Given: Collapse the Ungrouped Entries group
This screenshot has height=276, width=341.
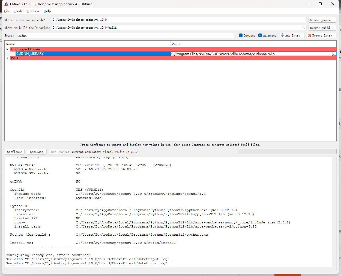Looking at the screenshot, I should click(7, 49).
